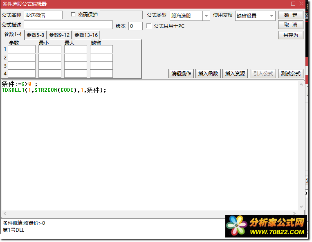The width and height of the screenshot is (312, 242).
Task: Click row 3 最大 value field
Action: 76,66
